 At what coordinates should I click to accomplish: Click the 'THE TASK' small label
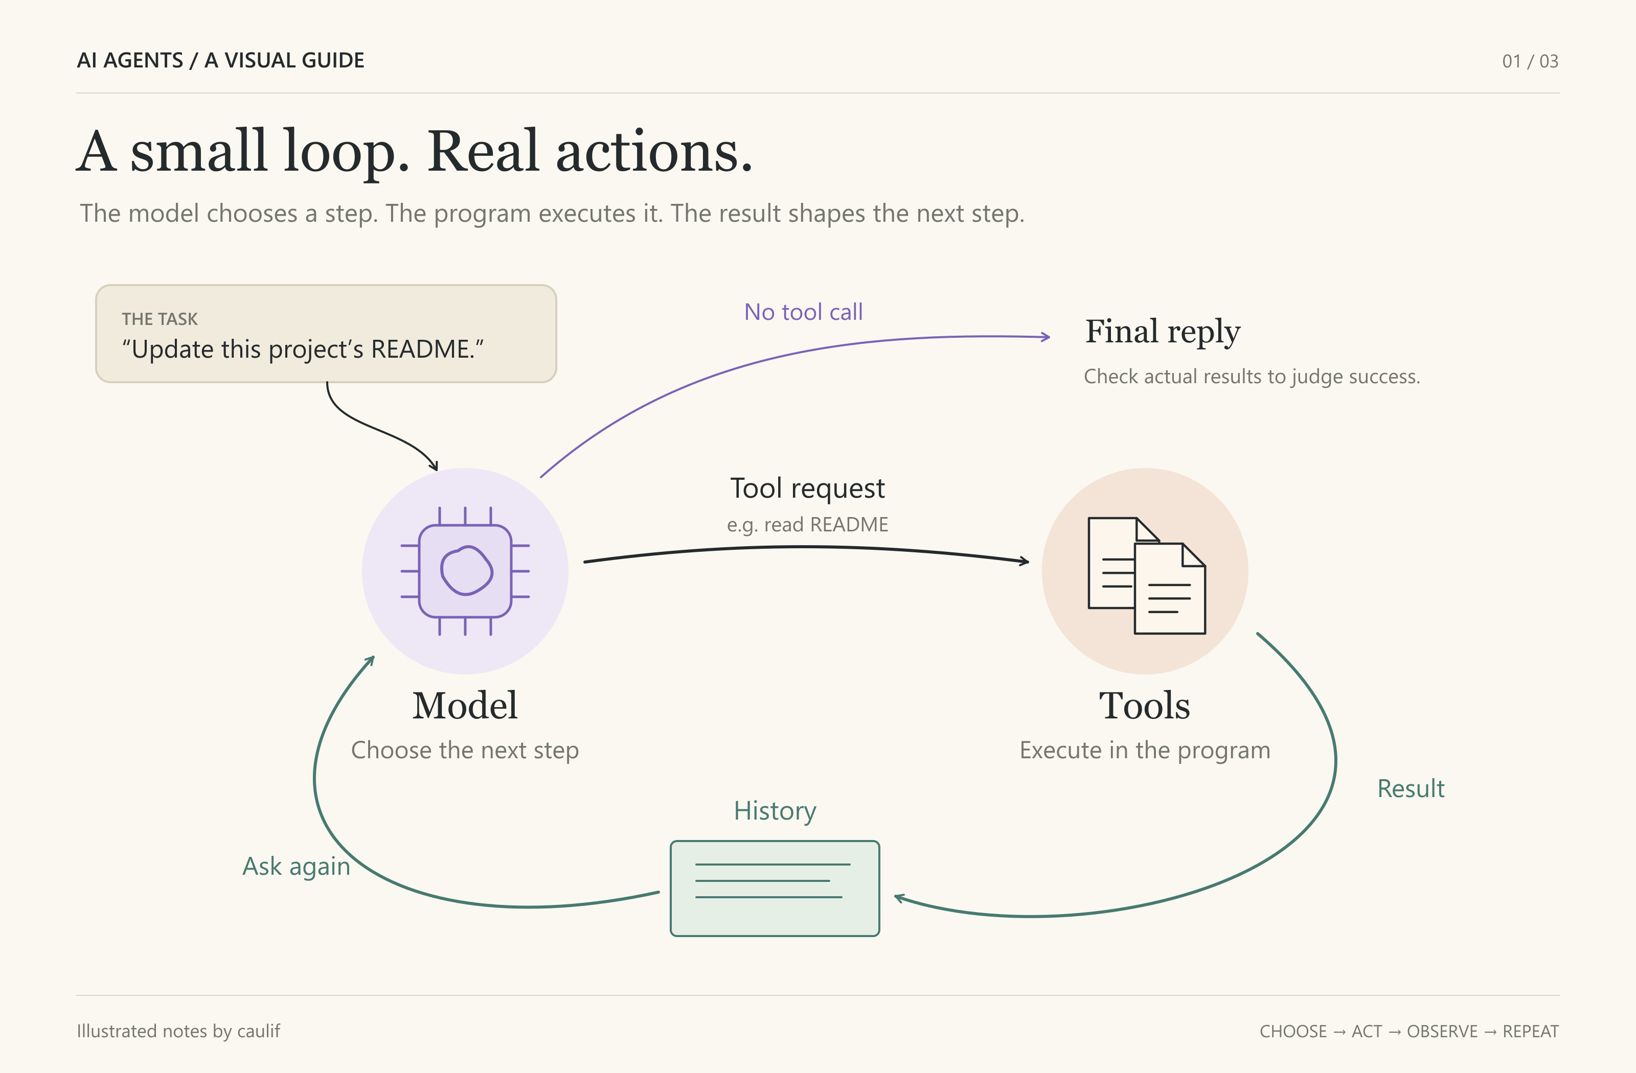160,319
